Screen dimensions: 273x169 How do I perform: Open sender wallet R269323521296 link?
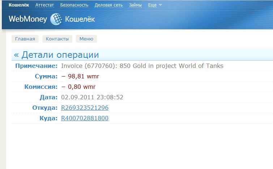tap(85, 108)
